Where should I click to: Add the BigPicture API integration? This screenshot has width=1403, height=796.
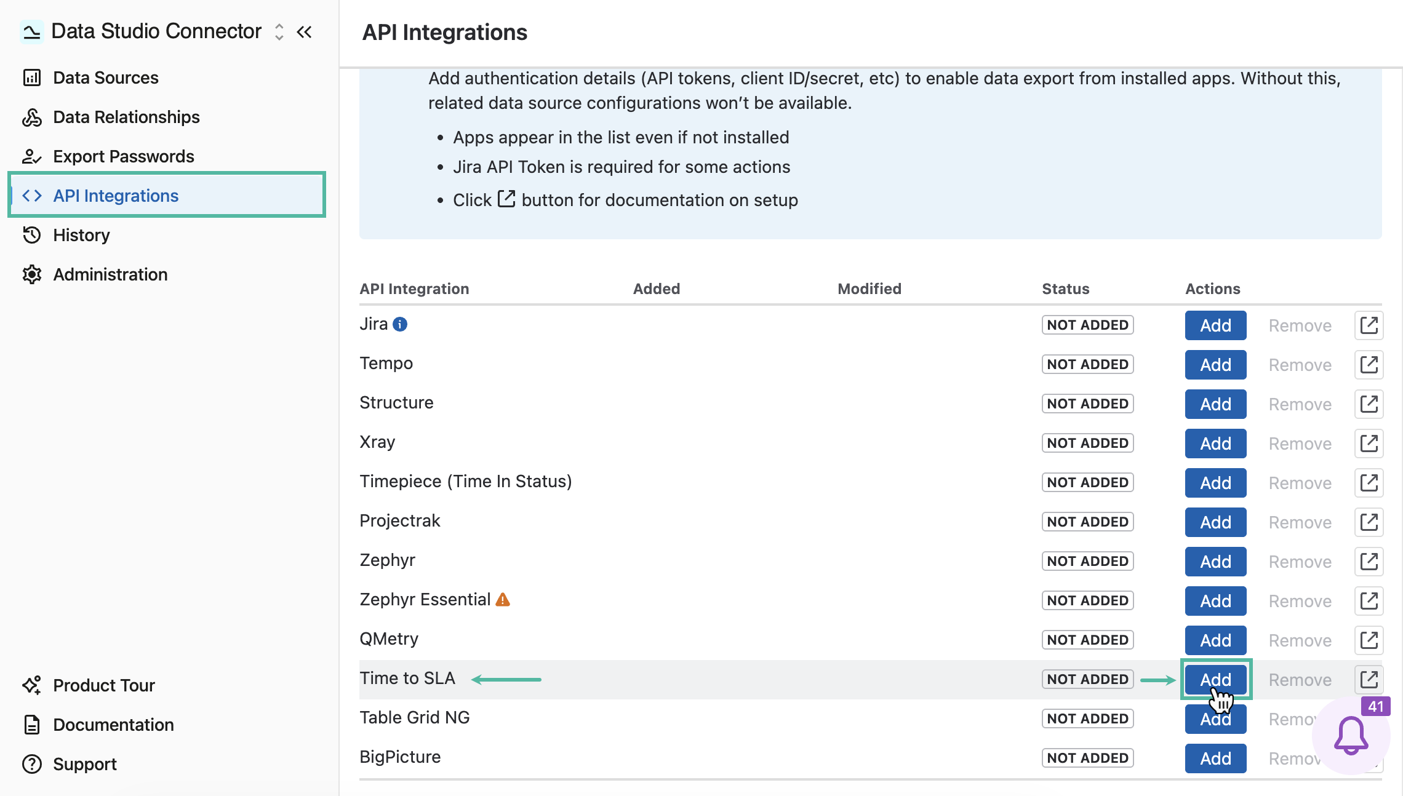click(x=1215, y=758)
